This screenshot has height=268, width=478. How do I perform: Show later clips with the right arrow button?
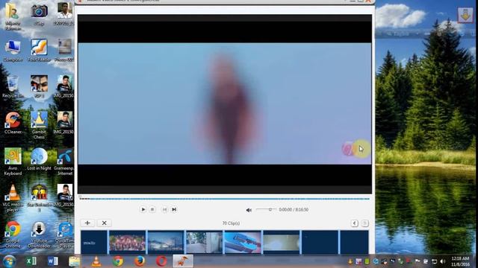point(365,223)
